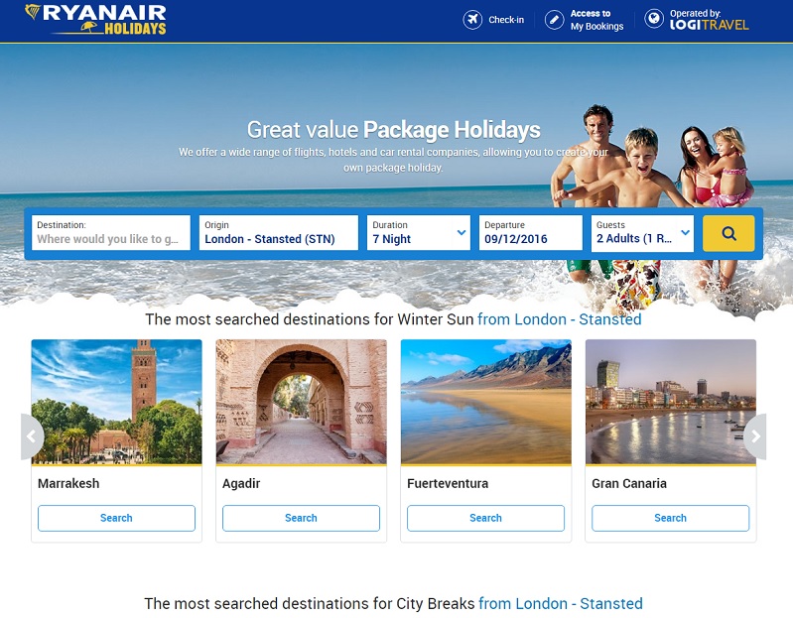Click the Ryanair Holidays logo
Screen dimensions: 793x618
[95, 20]
